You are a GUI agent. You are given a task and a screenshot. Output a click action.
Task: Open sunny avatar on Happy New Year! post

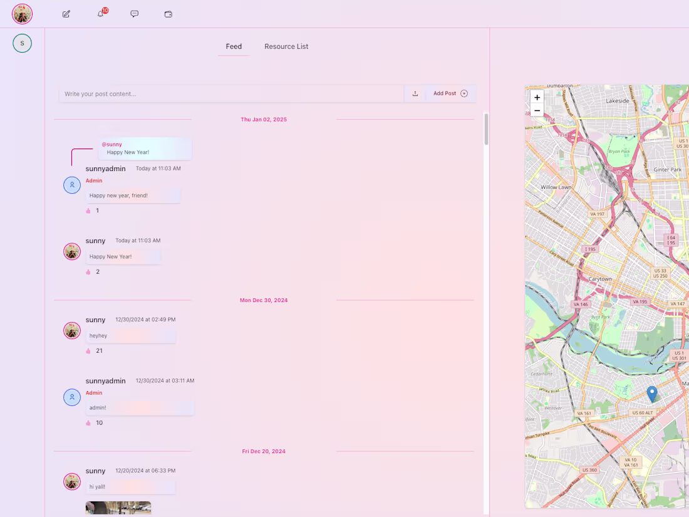coord(72,251)
